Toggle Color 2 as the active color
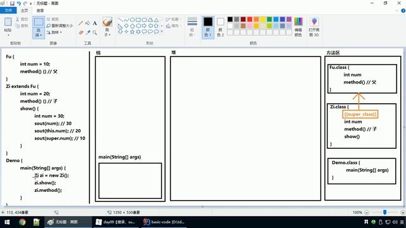Viewport: 406px width, 228px height. (220, 27)
